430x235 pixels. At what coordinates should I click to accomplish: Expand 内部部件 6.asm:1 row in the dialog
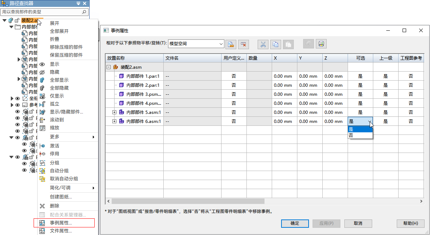[x=114, y=121]
